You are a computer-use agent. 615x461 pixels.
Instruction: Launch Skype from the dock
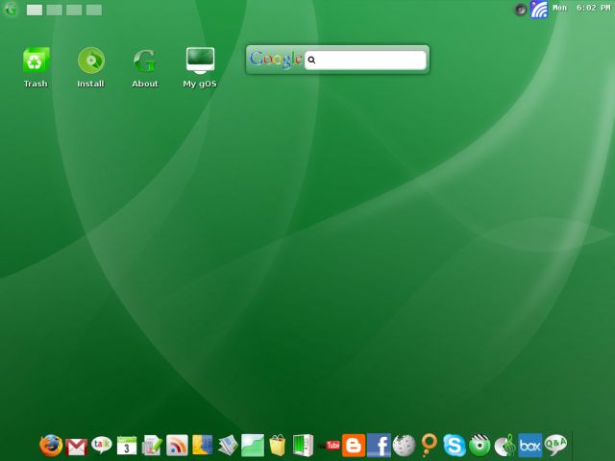pyautogui.click(x=455, y=446)
